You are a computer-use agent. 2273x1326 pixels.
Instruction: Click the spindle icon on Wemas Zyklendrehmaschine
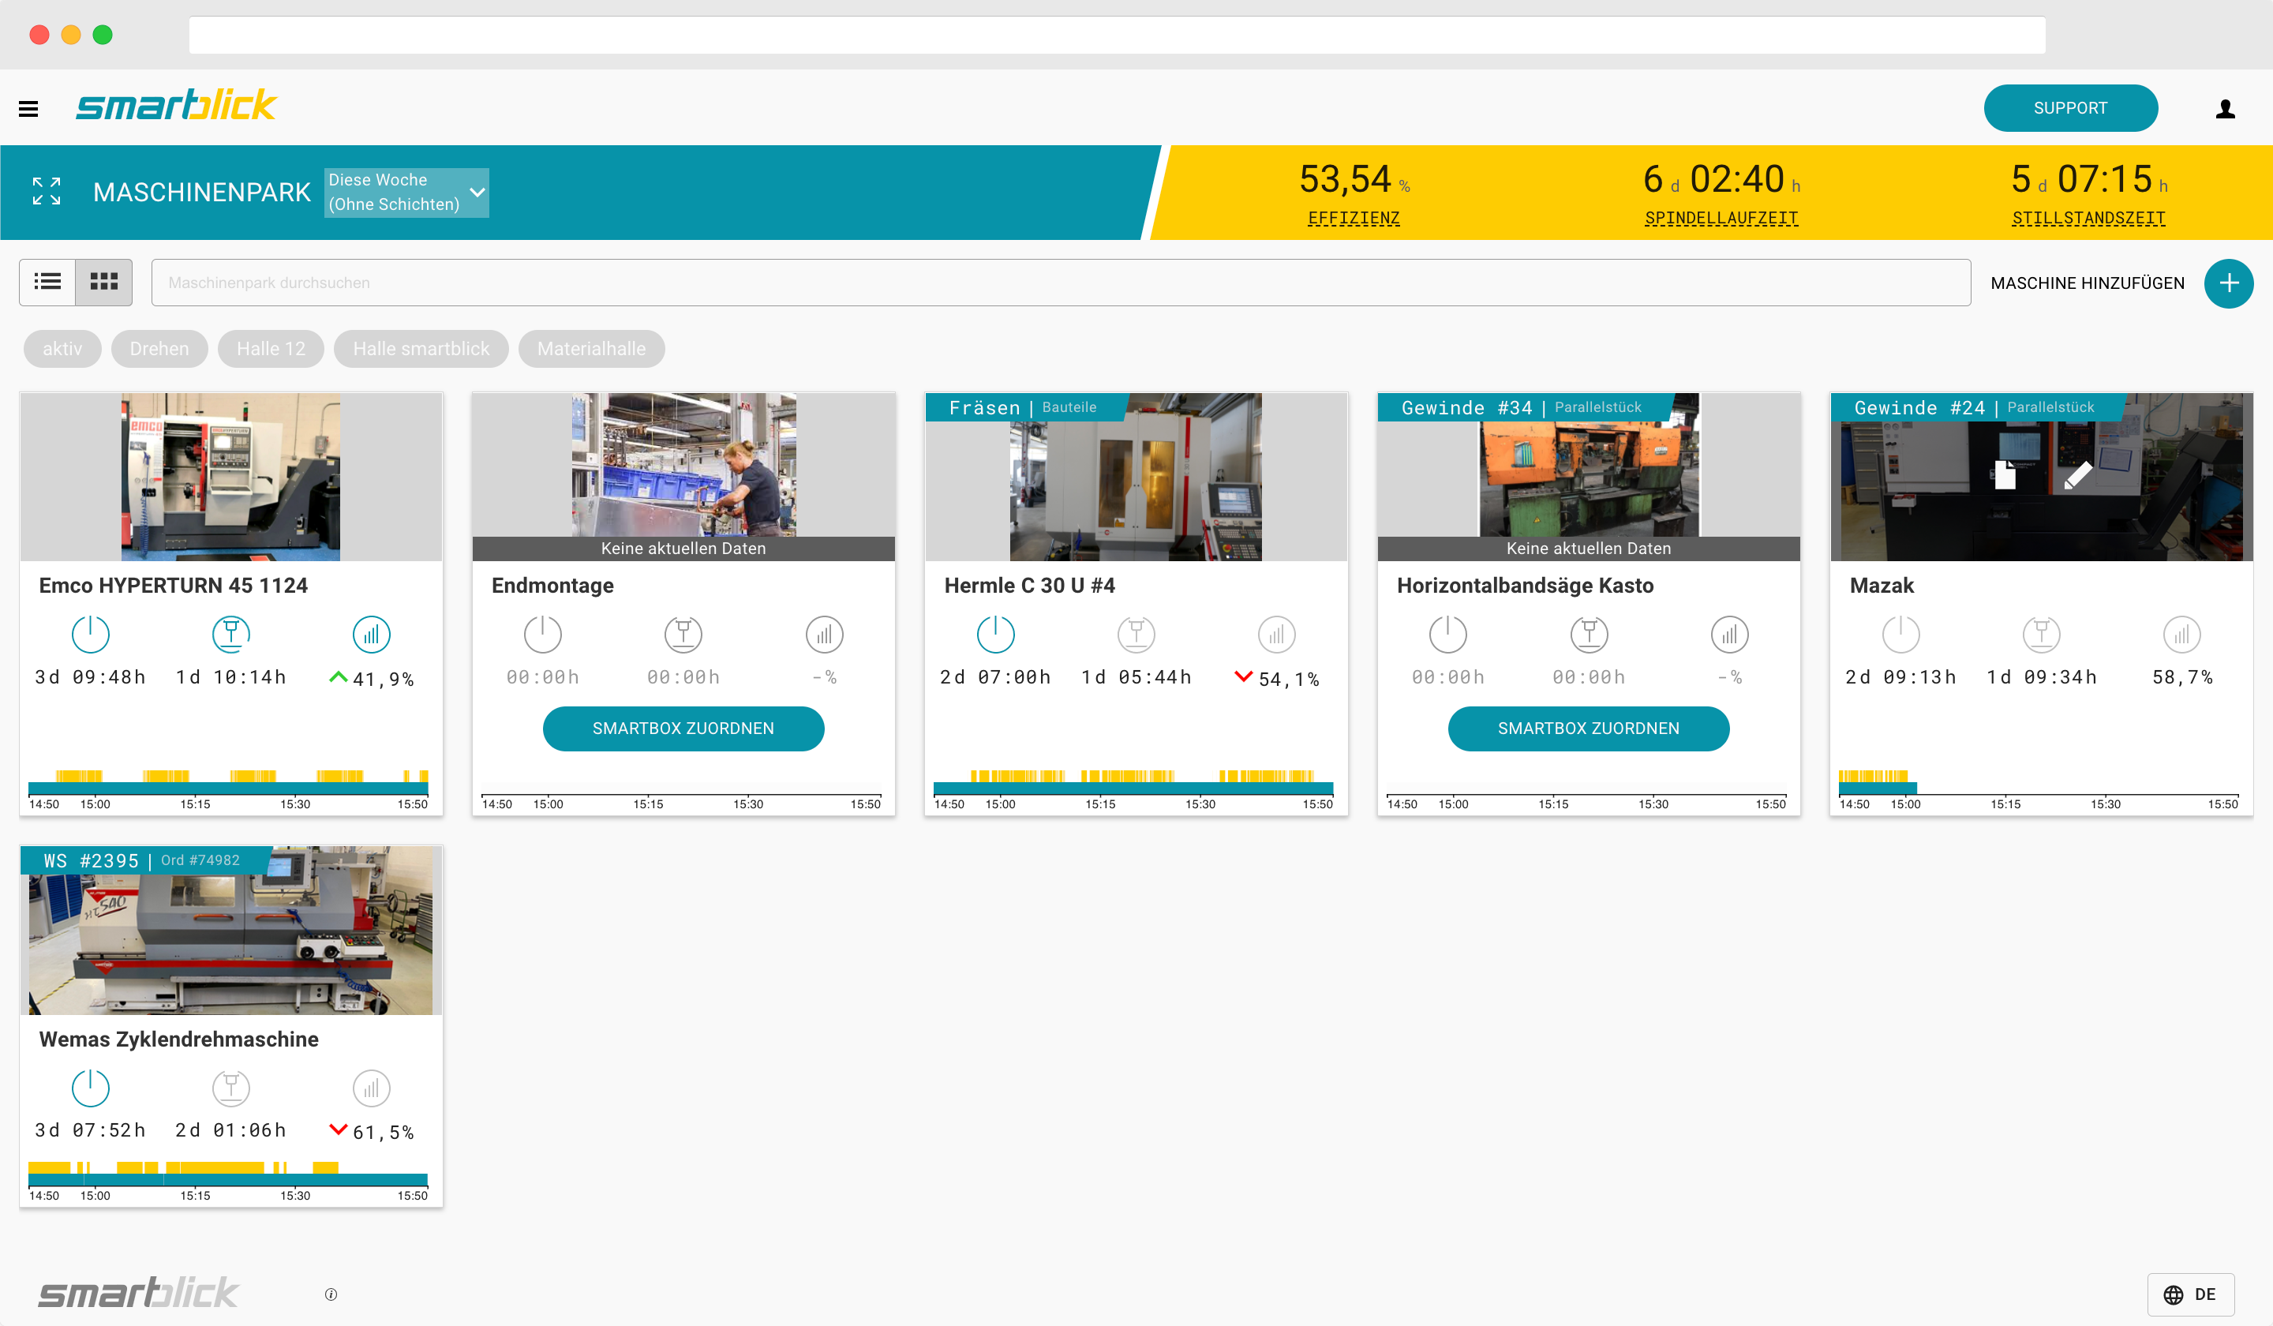231,1088
